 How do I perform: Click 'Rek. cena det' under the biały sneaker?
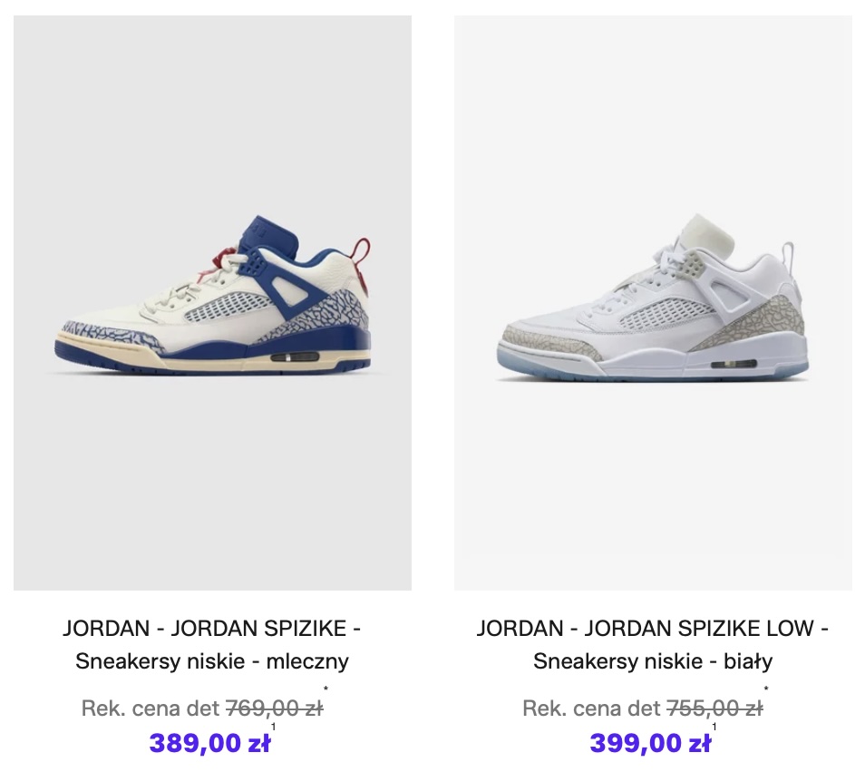point(591,708)
